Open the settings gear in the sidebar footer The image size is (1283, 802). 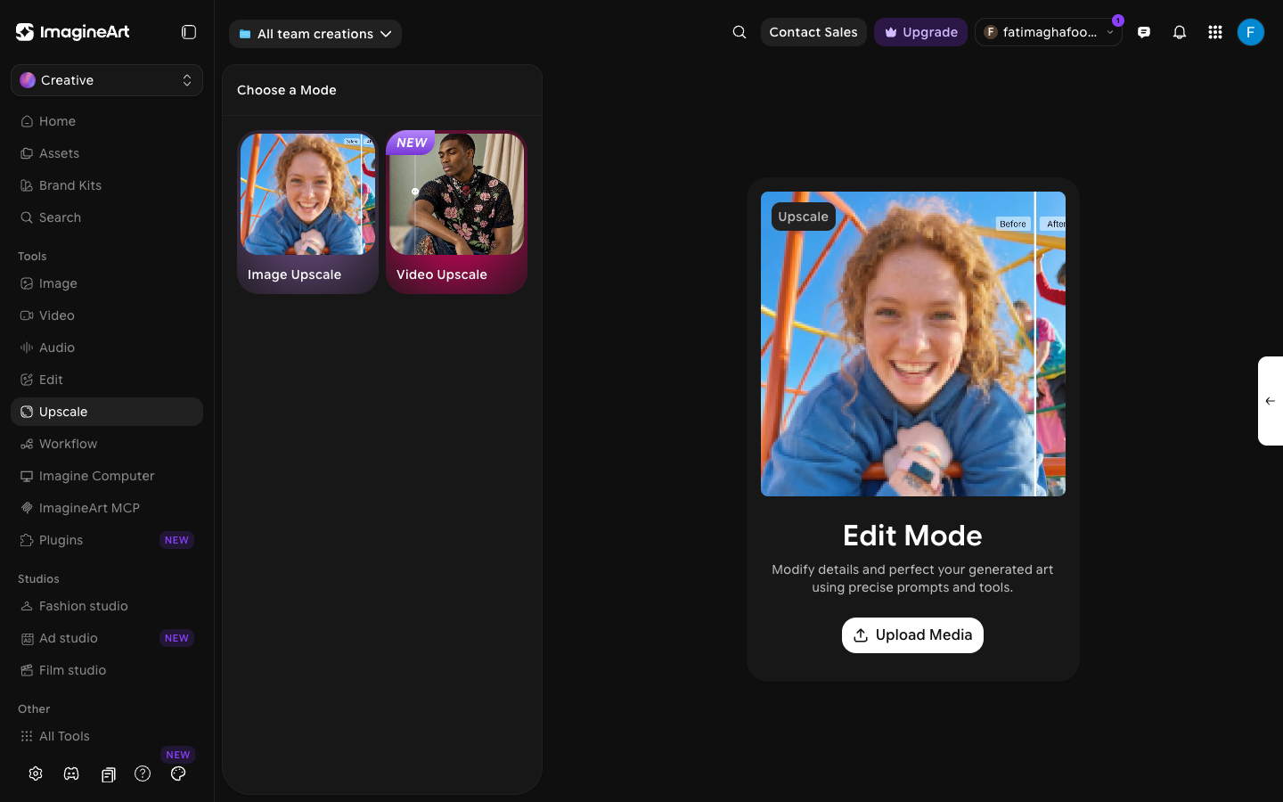(x=36, y=773)
